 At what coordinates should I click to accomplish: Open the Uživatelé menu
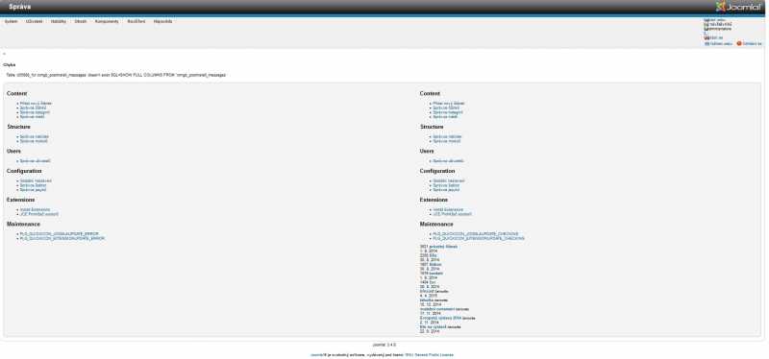coord(35,21)
